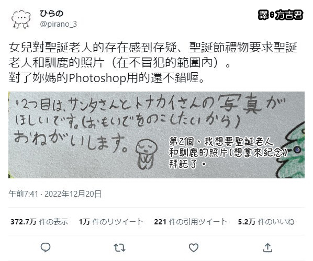Open the share upload icon
The width and height of the screenshot is (313, 261).
coord(267,247)
